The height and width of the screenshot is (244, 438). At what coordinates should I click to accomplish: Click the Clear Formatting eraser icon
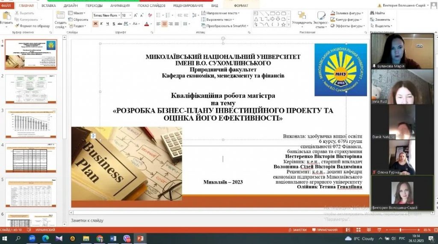149,15
